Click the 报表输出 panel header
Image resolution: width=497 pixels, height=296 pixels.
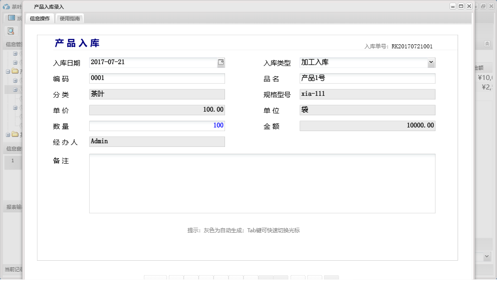[x=12, y=207]
